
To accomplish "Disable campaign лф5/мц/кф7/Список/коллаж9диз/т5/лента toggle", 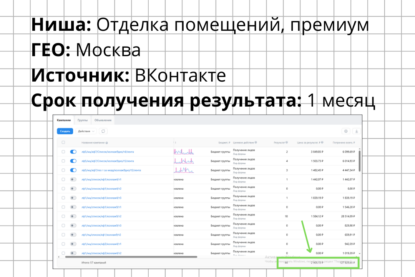I will pyautogui.click(x=73, y=161).
